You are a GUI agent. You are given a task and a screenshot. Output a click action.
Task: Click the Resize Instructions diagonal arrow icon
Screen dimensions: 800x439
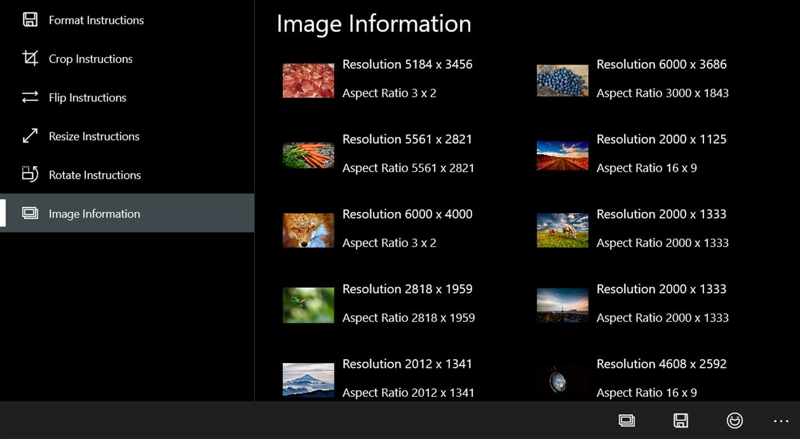[x=30, y=136]
